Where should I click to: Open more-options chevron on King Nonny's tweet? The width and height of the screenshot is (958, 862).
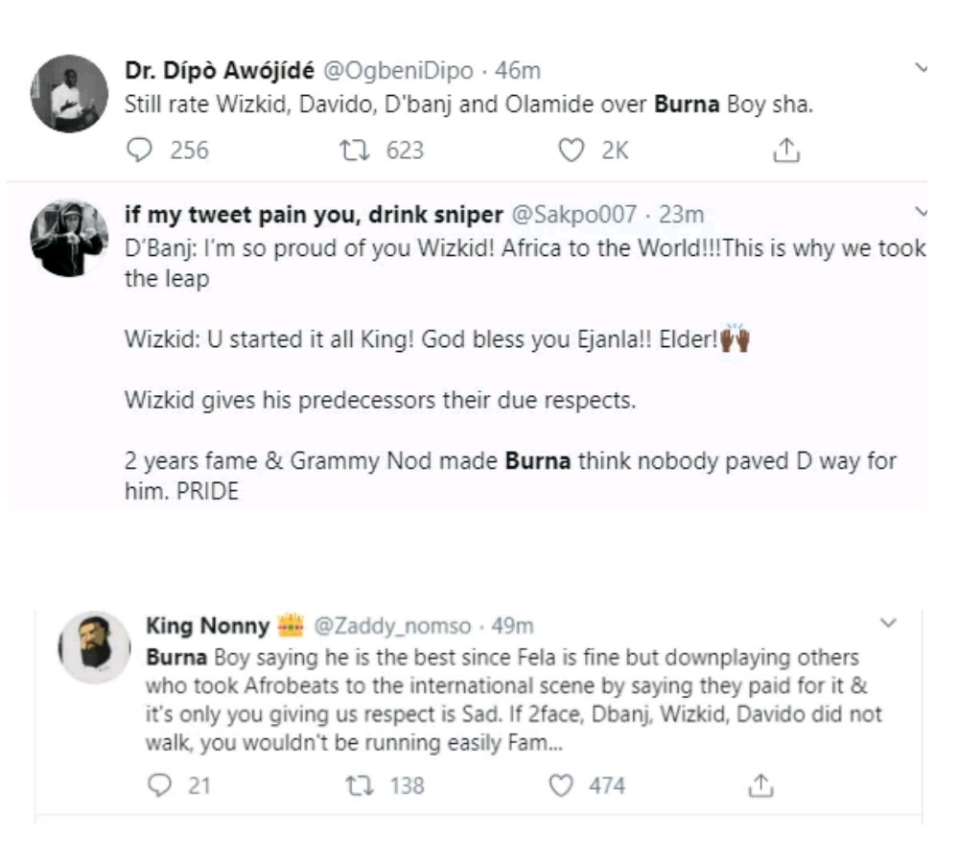click(x=888, y=623)
